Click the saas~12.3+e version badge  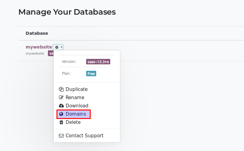point(98,62)
